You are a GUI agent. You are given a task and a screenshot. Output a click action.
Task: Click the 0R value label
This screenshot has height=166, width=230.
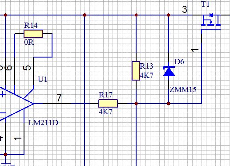(x=29, y=42)
